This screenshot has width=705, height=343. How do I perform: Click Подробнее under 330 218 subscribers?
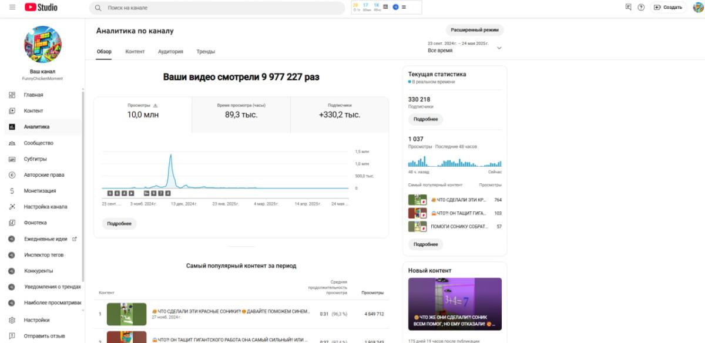(x=425, y=119)
